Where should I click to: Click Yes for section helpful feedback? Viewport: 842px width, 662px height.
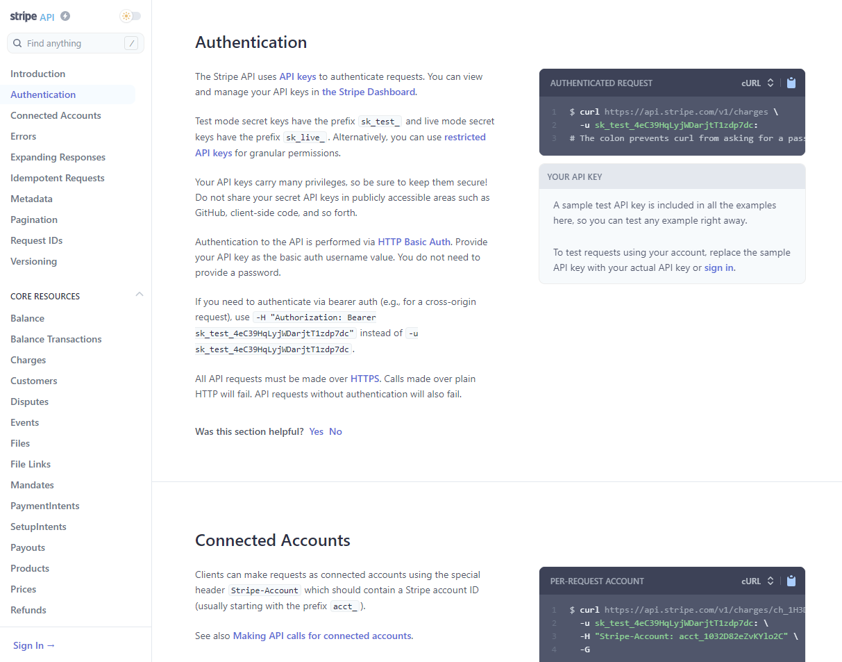(x=316, y=431)
